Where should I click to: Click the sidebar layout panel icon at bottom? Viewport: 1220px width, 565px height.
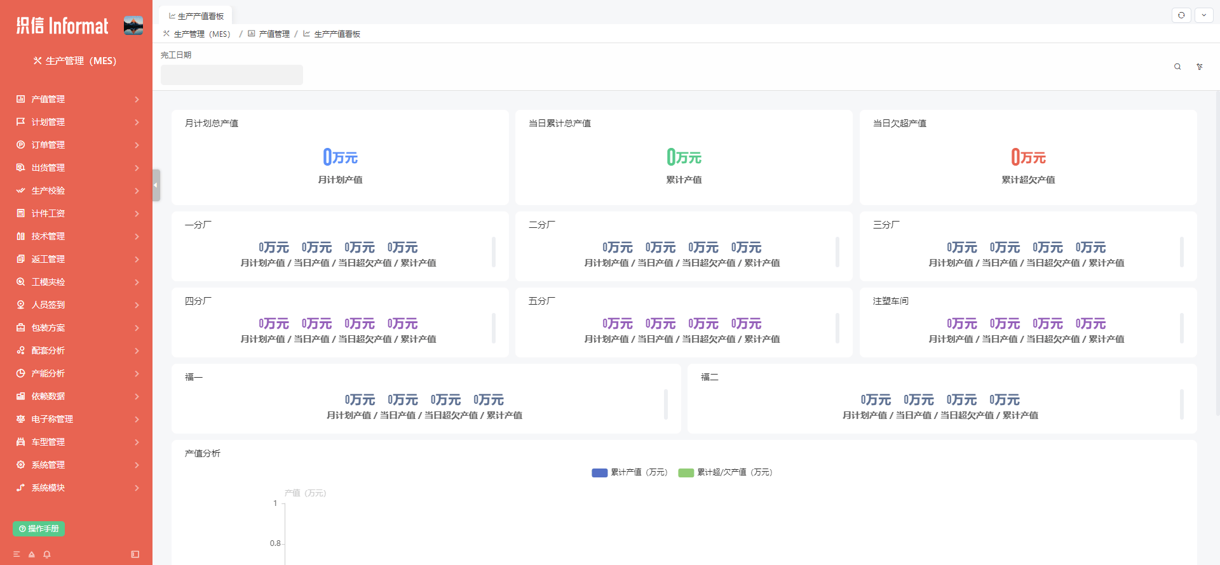tap(135, 554)
